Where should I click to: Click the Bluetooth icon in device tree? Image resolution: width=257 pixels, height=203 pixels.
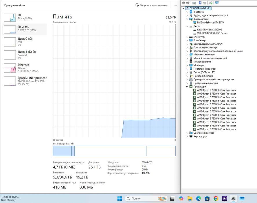coord(191,12)
